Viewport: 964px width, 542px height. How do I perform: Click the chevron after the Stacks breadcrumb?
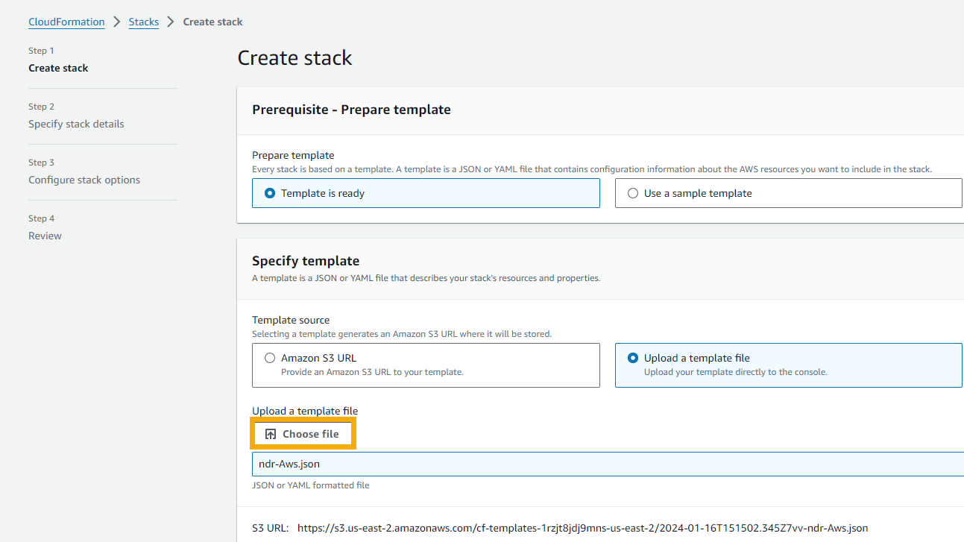click(171, 22)
